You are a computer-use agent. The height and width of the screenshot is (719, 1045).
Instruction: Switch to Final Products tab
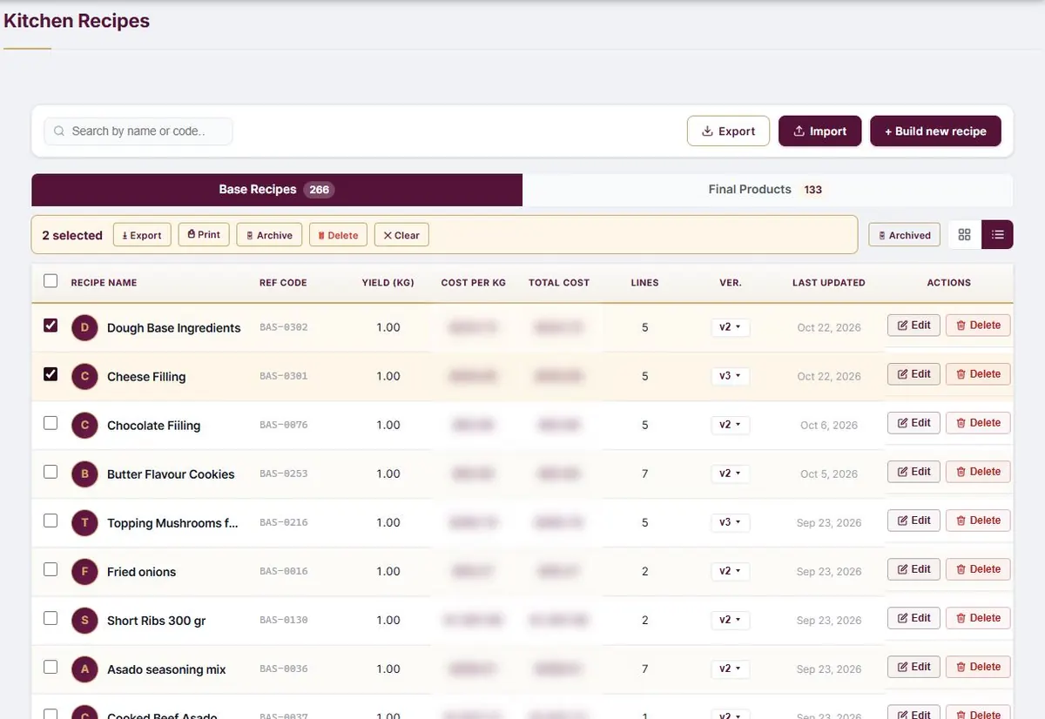[767, 190]
